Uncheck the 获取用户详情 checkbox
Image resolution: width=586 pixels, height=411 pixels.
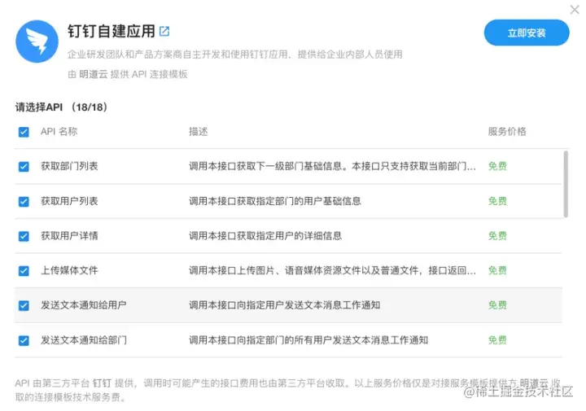[24, 236]
